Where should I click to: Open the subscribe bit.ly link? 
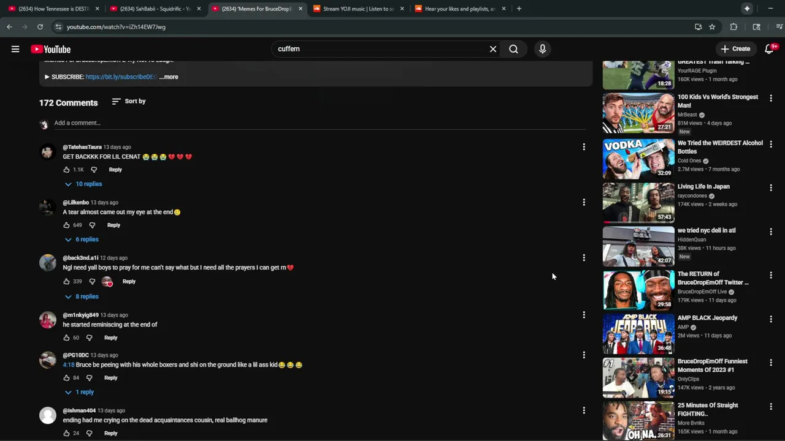121,77
